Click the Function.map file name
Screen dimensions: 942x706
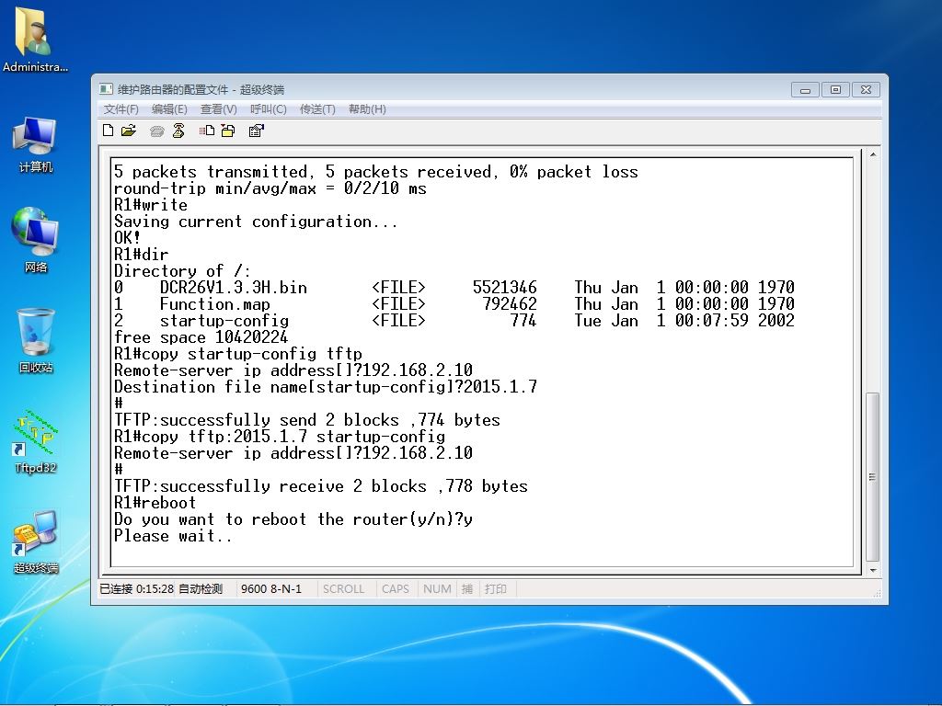coord(215,304)
